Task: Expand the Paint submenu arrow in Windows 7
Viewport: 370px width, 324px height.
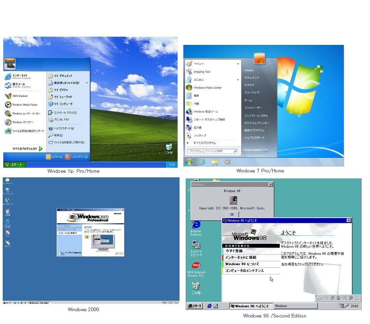Action: point(238,64)
